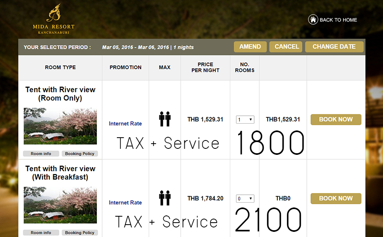The width and height of the screenshot is (383, 237).
Task: Open Internet Rate link for Room Only tent
Action: click(125, 124)
